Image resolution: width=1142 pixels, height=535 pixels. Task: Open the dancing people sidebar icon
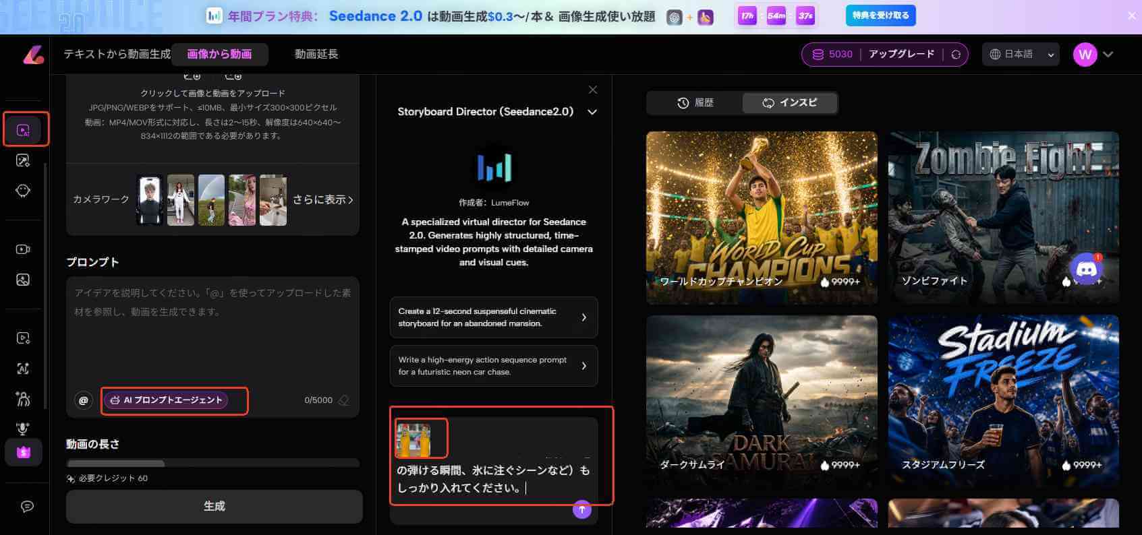coord(23,398)
